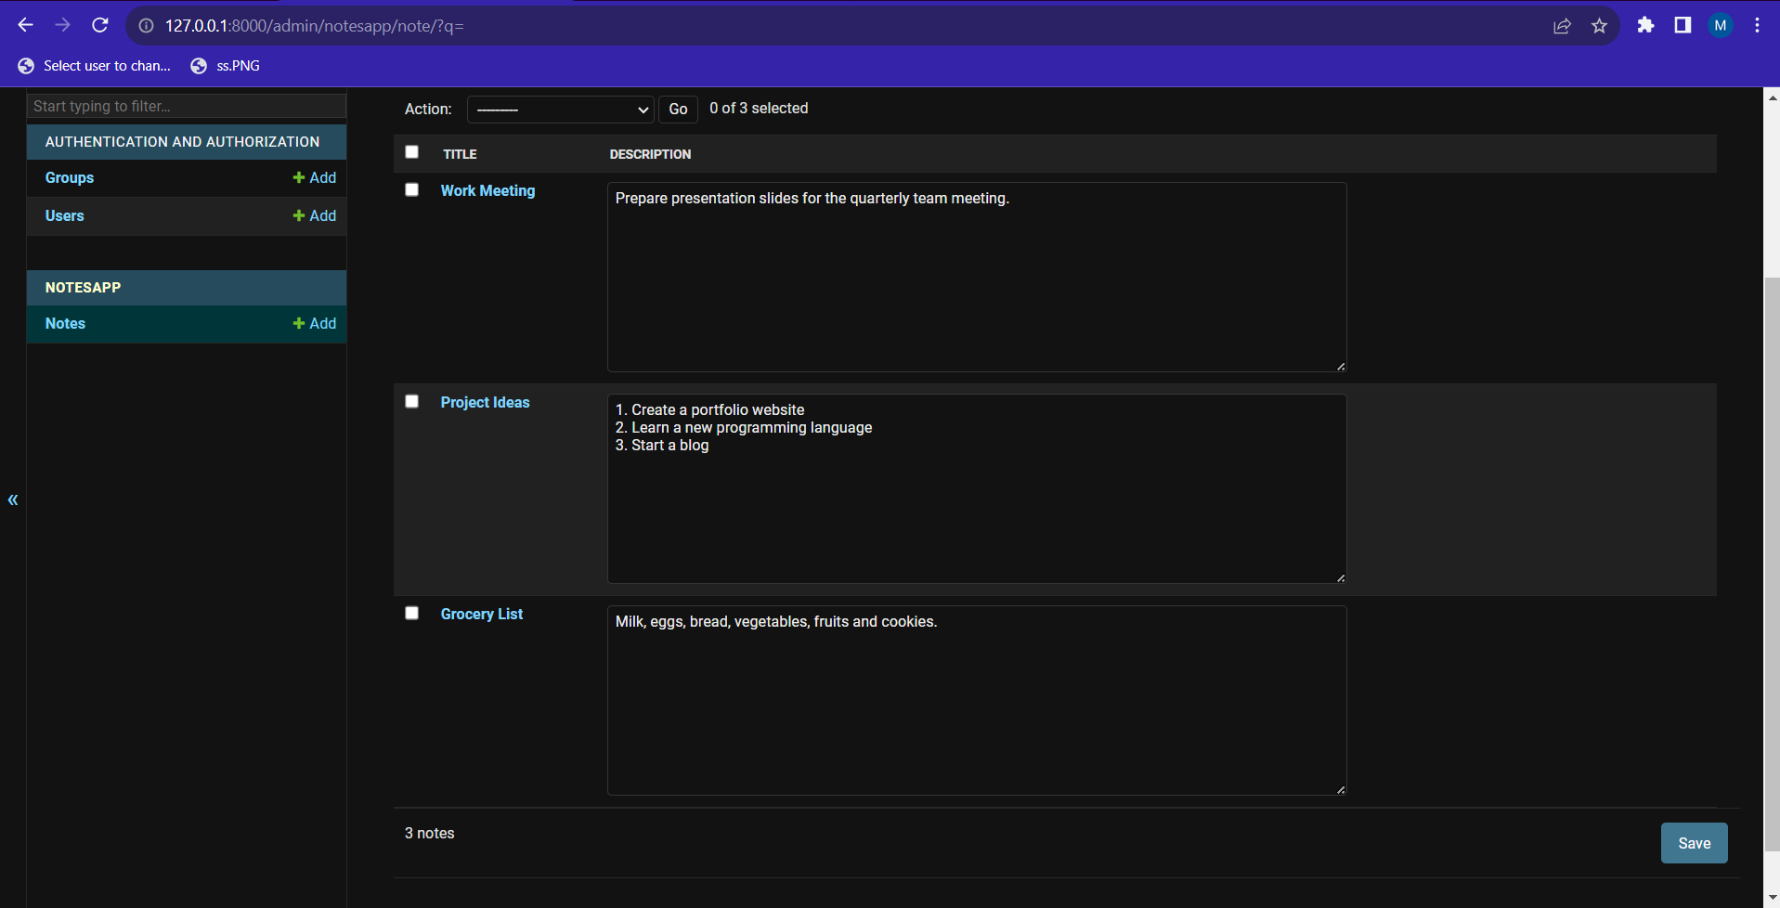
Task: Click the scrollbar down arrow
Action: point(1772,899)
